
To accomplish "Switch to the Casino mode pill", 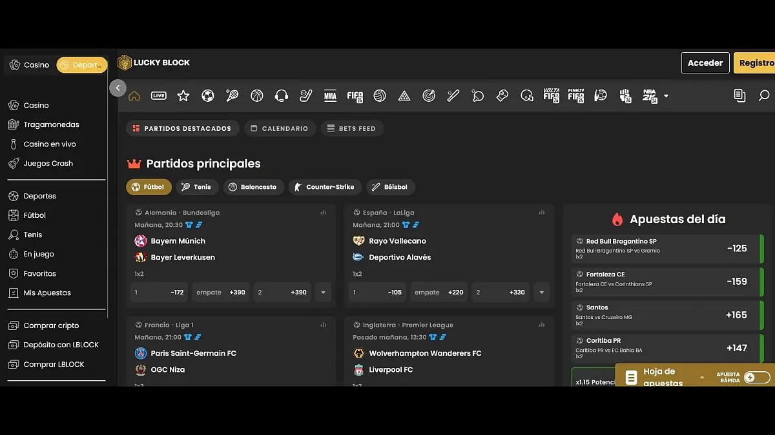I will [x=30, y=65].
